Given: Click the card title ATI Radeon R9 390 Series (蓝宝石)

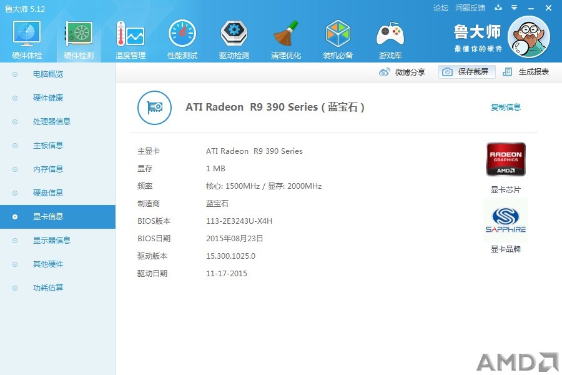Looking at the screenshot, I should pos(275,107).
